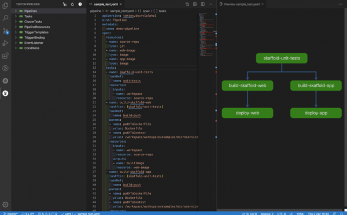This screenshot has height=215, width=347.
Task: Expand the EventListener node chevron
Action: 16,43
